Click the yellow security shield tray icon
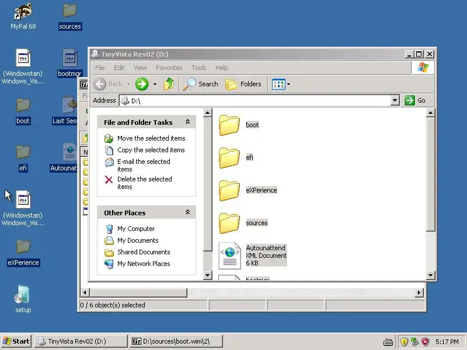Viewport: 467px width, 350px height. click(404, 341)
